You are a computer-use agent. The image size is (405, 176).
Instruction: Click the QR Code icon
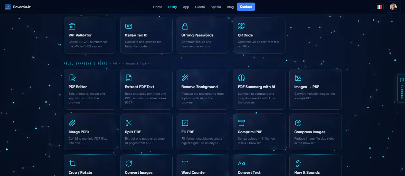click(241, 26)
